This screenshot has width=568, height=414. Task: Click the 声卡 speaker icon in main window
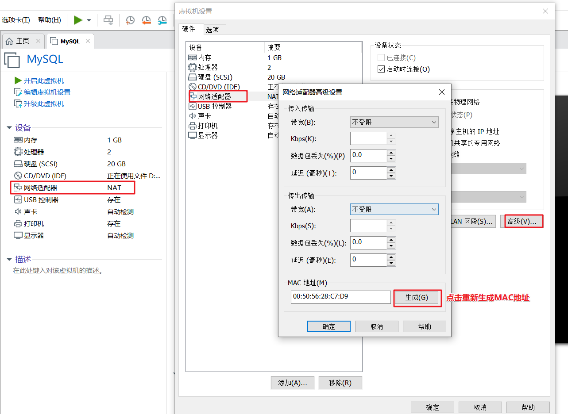coord(18,211)
